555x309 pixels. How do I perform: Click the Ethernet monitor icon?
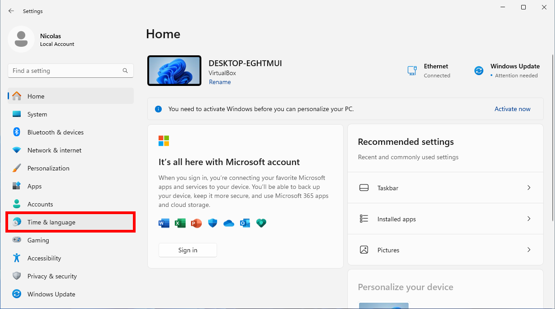412,71
